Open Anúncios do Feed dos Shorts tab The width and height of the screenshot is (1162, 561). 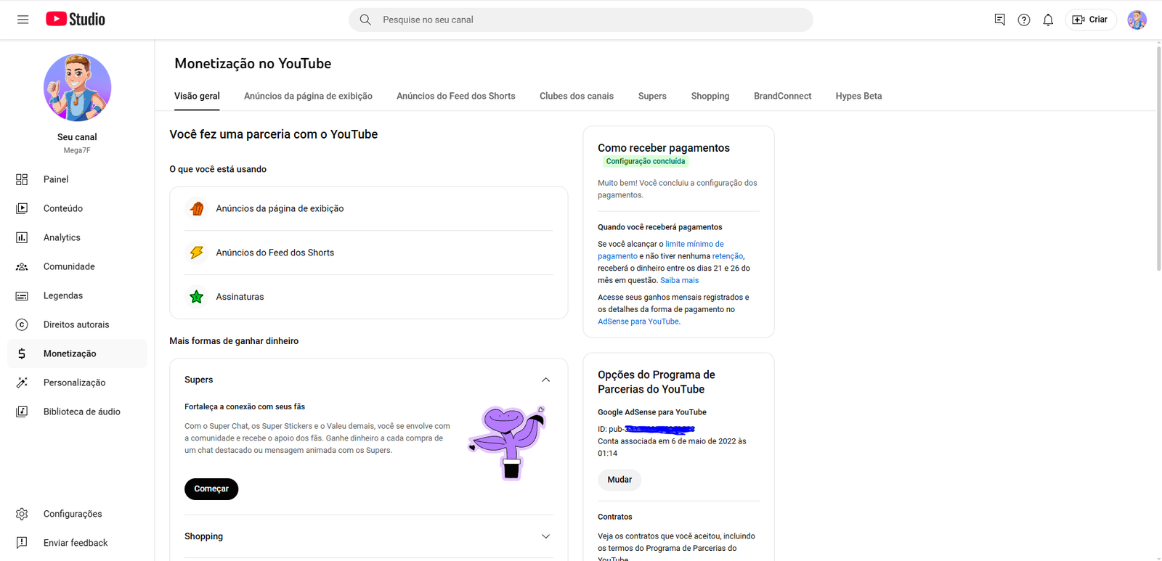click(456, 96)
